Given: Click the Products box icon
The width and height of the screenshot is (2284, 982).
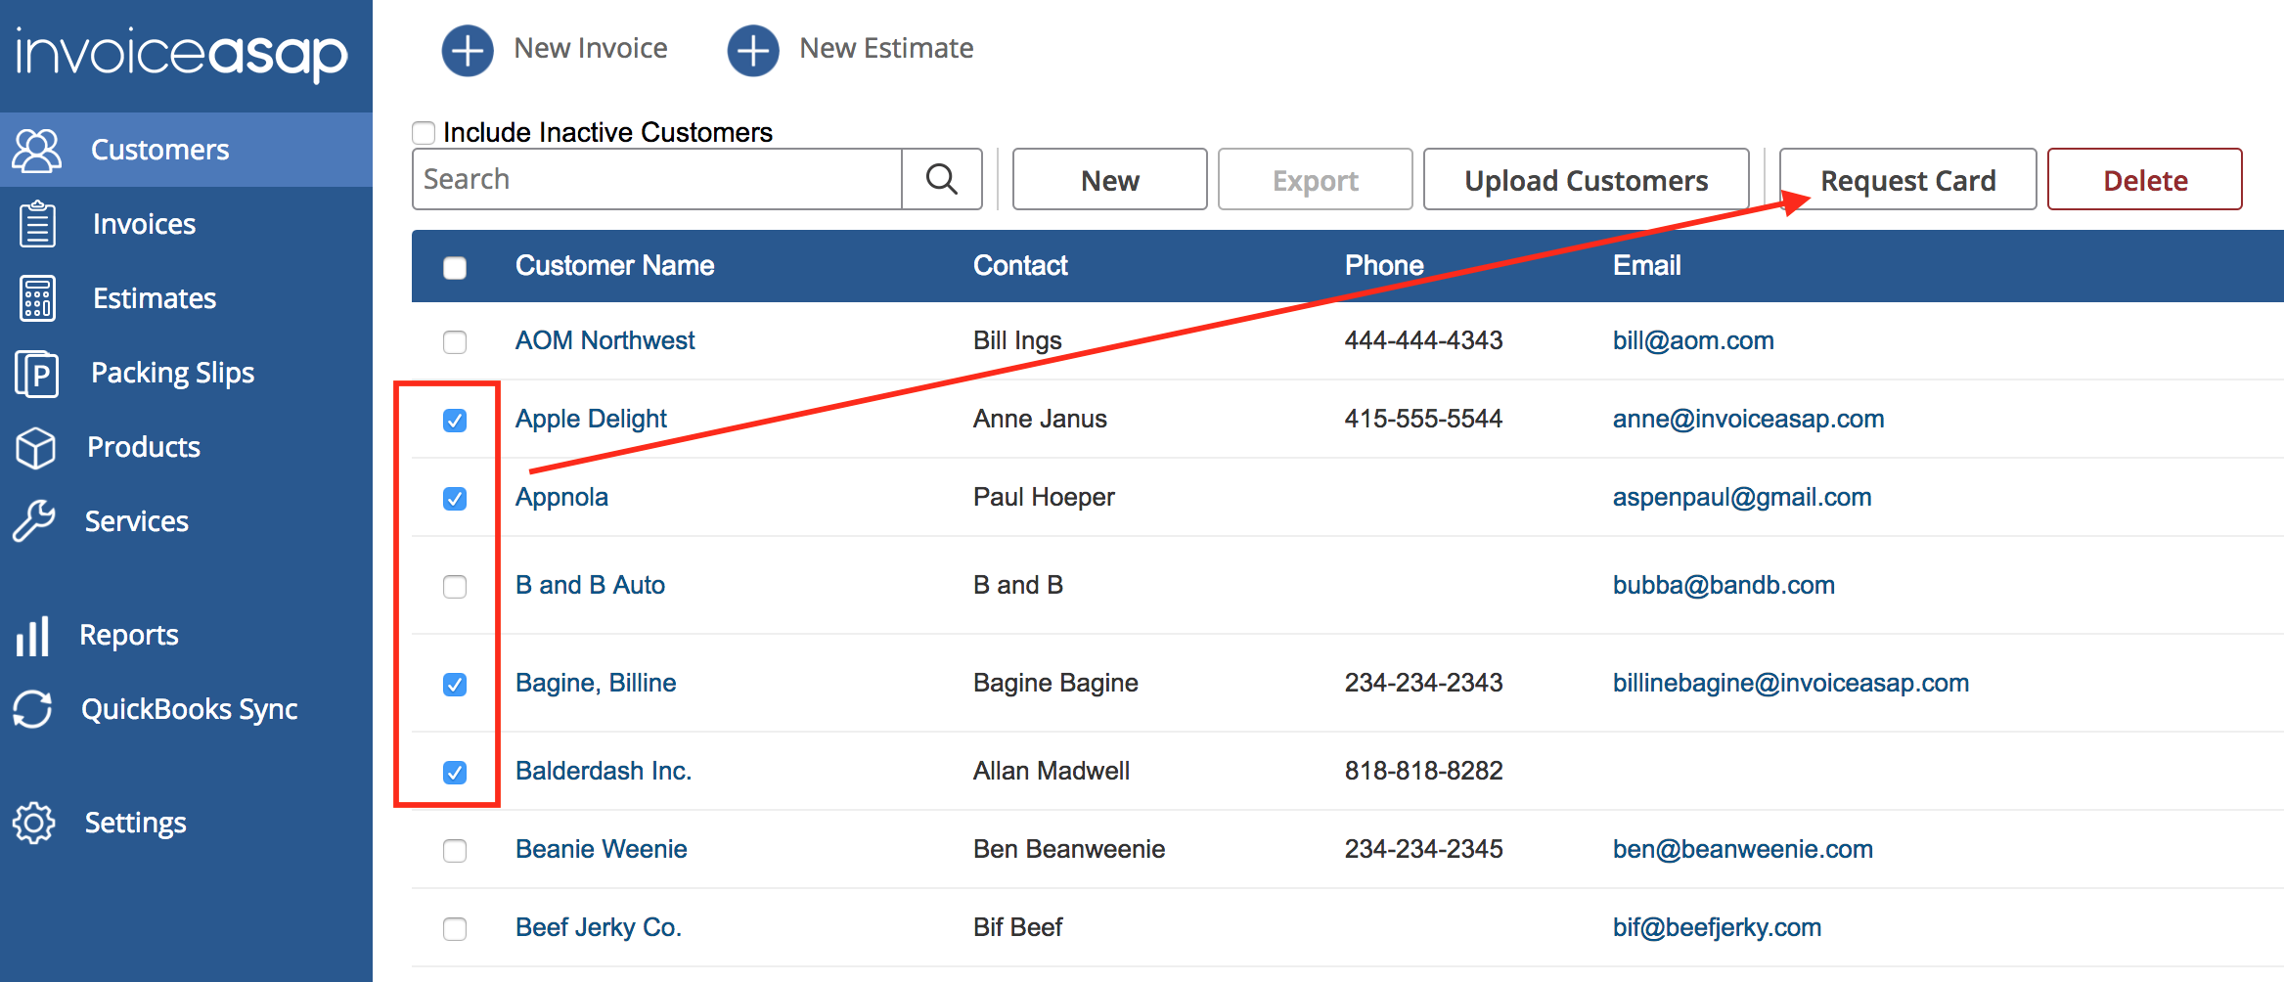Looking at the screenshot, I should [36, 448].
